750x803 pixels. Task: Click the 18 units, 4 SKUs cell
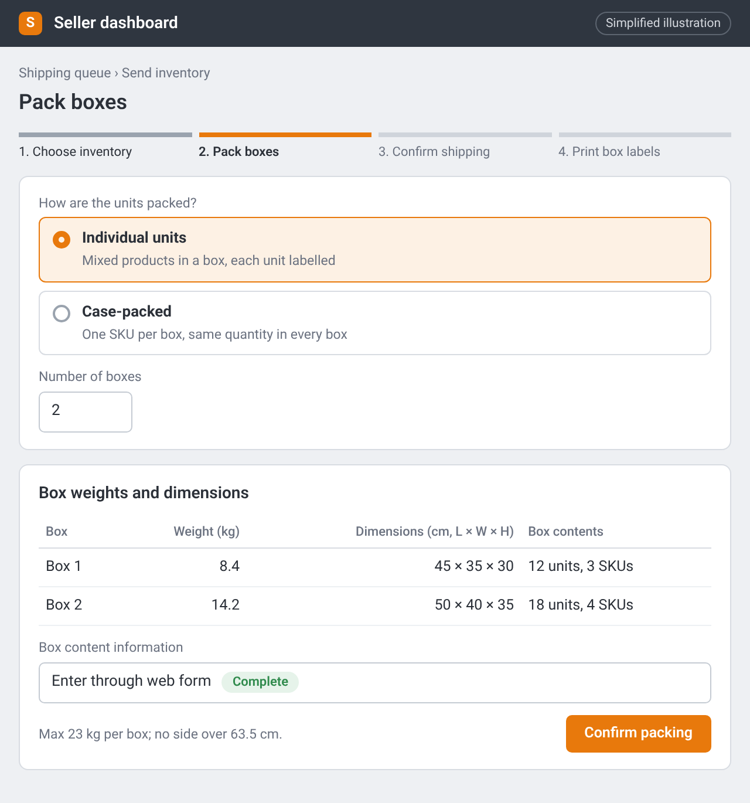pyautogui.click(x=581, y=605)
